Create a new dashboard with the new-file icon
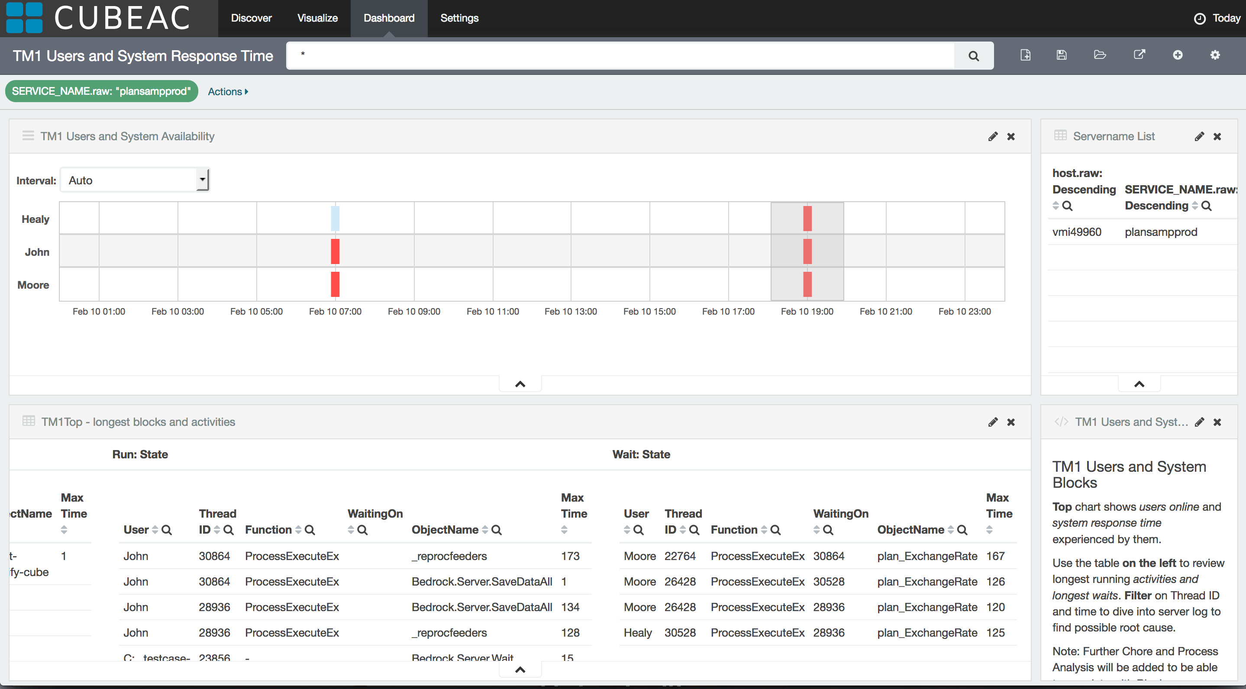Viewport: 1246px width, 689px height. pos(1026,55)
